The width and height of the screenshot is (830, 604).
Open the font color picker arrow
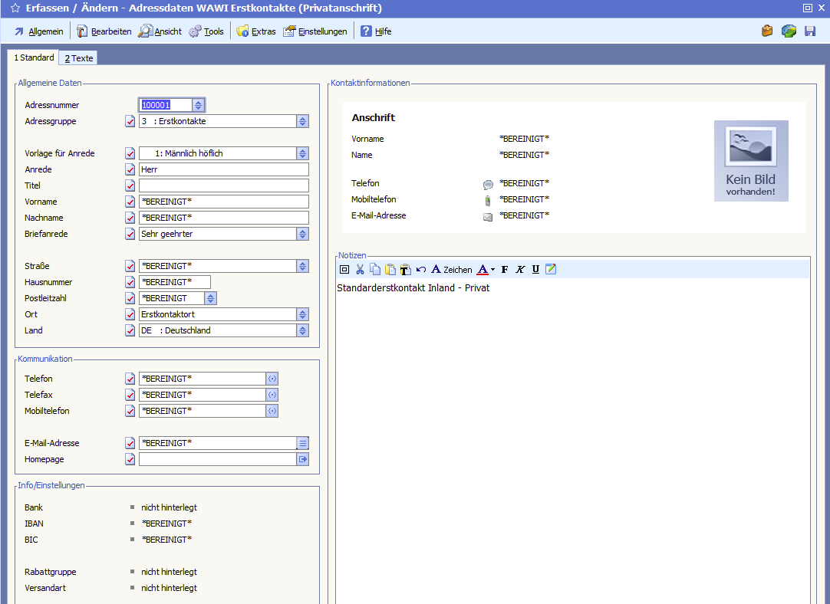pyautogui.click(x=492, y=269)
